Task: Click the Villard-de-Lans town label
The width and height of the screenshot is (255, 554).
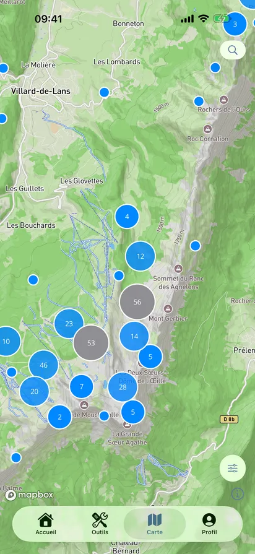Action: coord(41,91)
